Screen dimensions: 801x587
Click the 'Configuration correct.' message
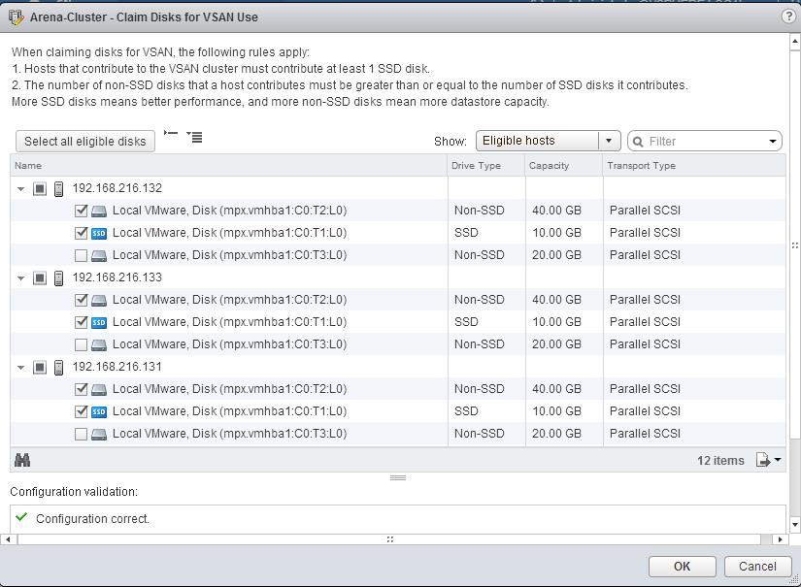pos(92,519)
